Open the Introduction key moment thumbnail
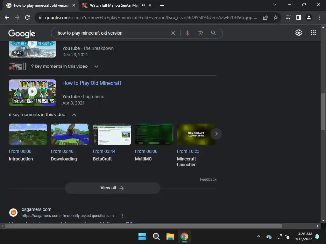This screenshot has width=326, height=244. tap(28, 134)
